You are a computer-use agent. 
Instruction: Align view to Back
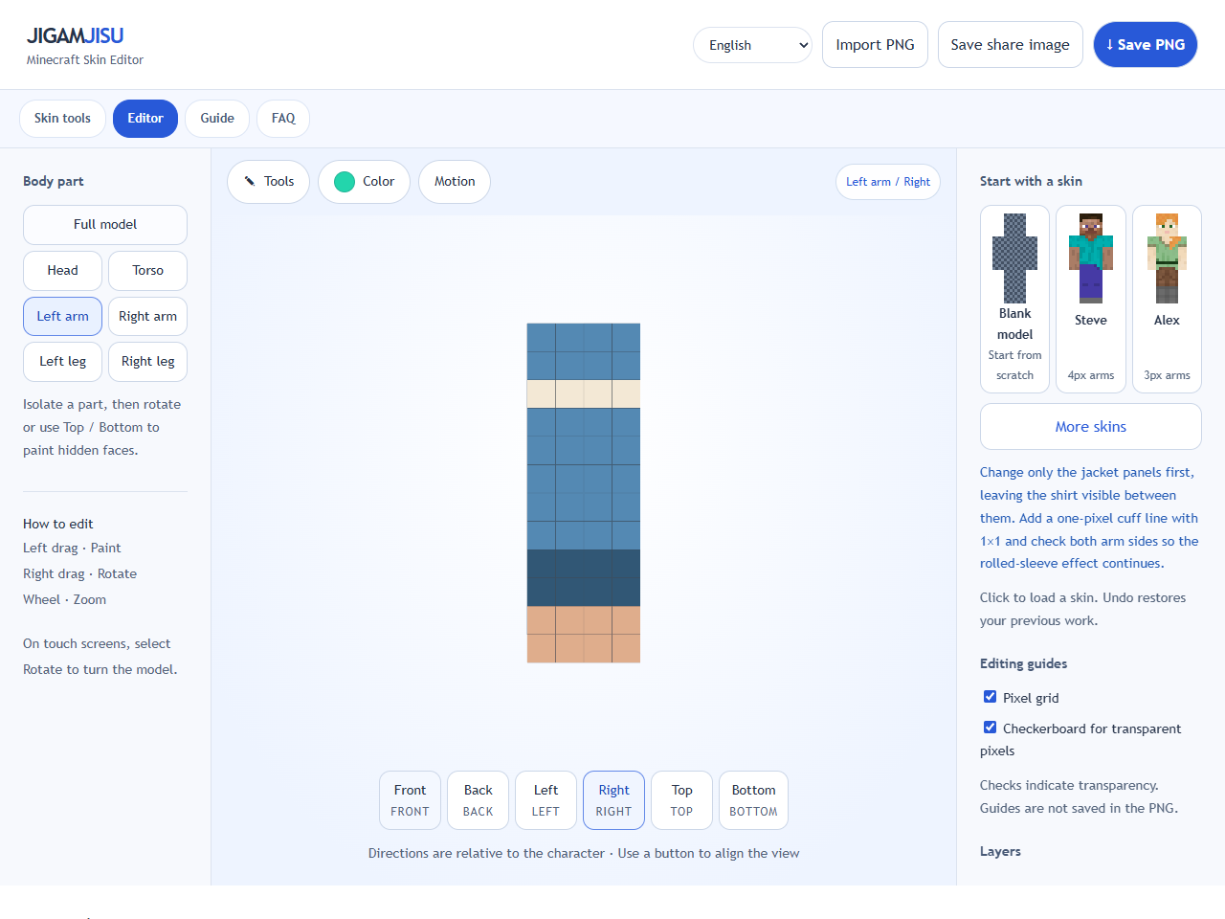[479, 800]
